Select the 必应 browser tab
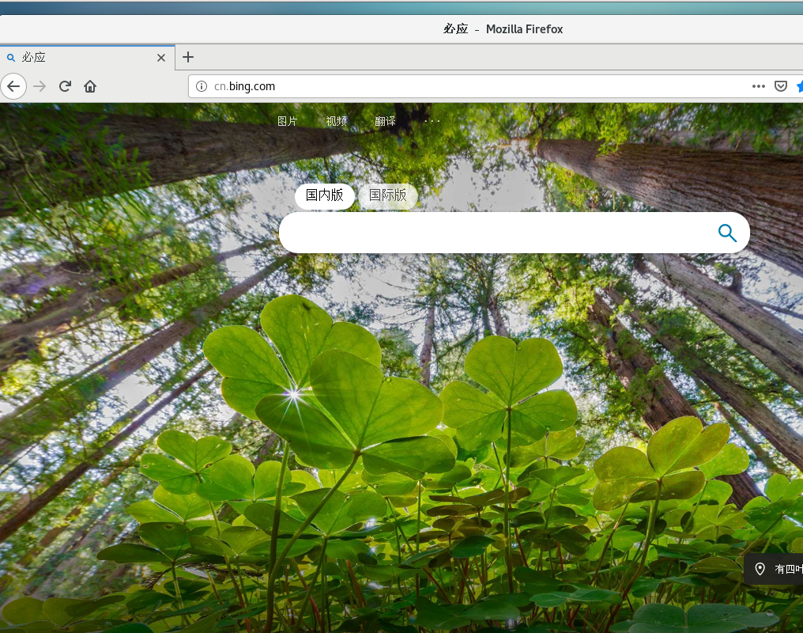 87,58
